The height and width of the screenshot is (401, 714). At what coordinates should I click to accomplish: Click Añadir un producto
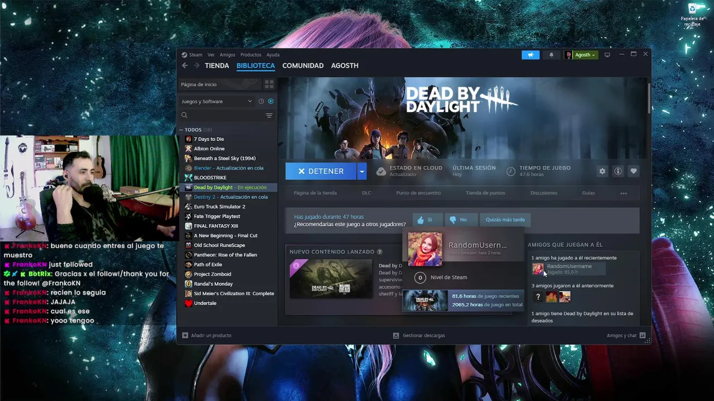(206, 335)
